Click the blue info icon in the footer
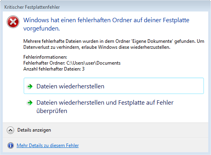Image resolution: width=211 pixels, height=155 pixels. [x=11, y=145]
